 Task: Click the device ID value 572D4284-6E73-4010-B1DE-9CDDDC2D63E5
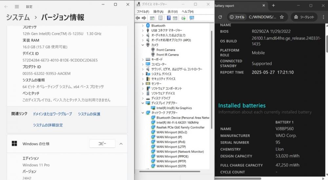(60, 60)
